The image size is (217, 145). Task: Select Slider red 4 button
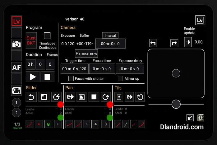pyautogui.click(x=39, y=124)
